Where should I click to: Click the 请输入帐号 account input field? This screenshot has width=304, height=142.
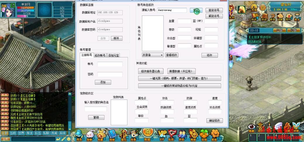click(172, 10)
